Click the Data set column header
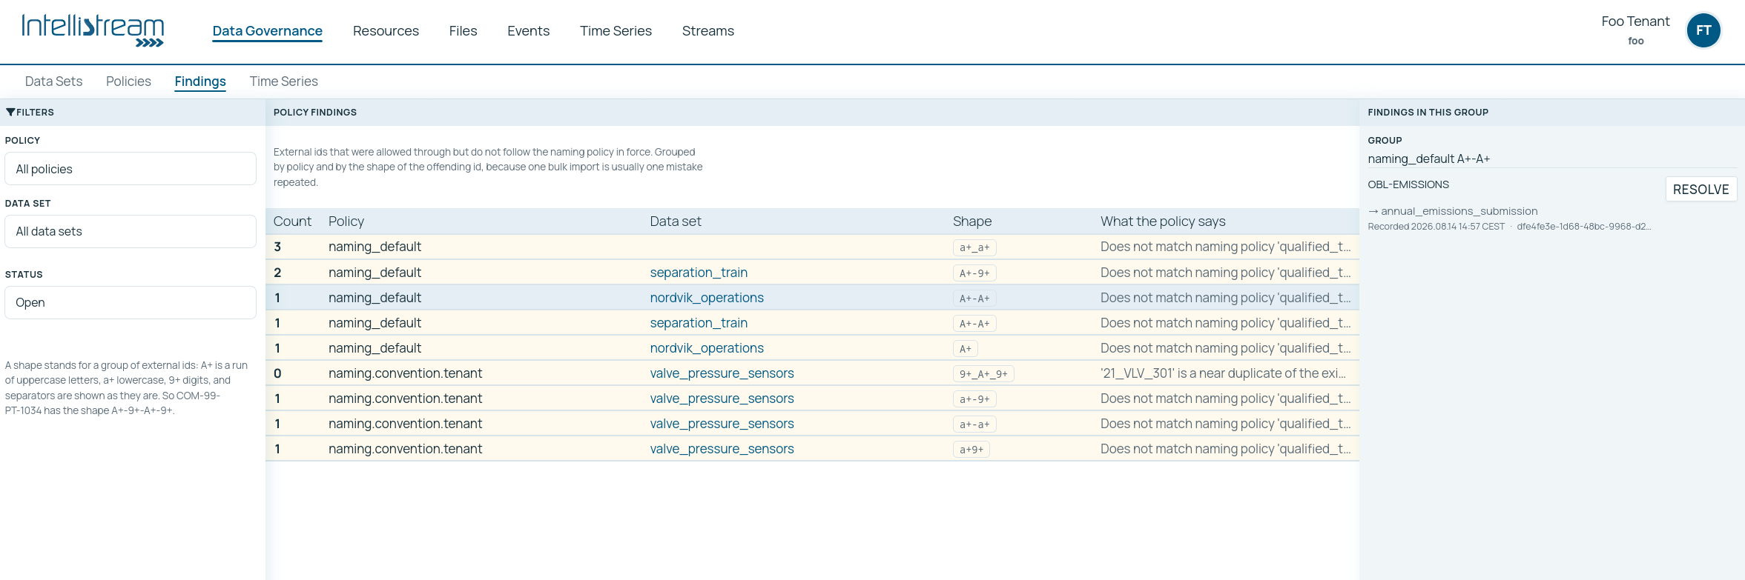This screenshot has width=1745, height=580. [675, 221]
